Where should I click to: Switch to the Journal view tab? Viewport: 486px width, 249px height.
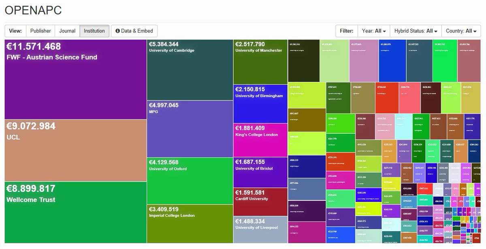[x=67, y=31]
